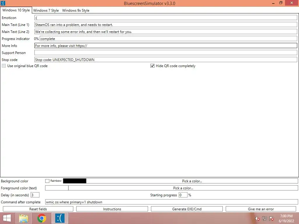Image resolution: width=299 pixels, height=224 pixels.
Task: Open the Start menu Windows logo
Action: (7, 218)
